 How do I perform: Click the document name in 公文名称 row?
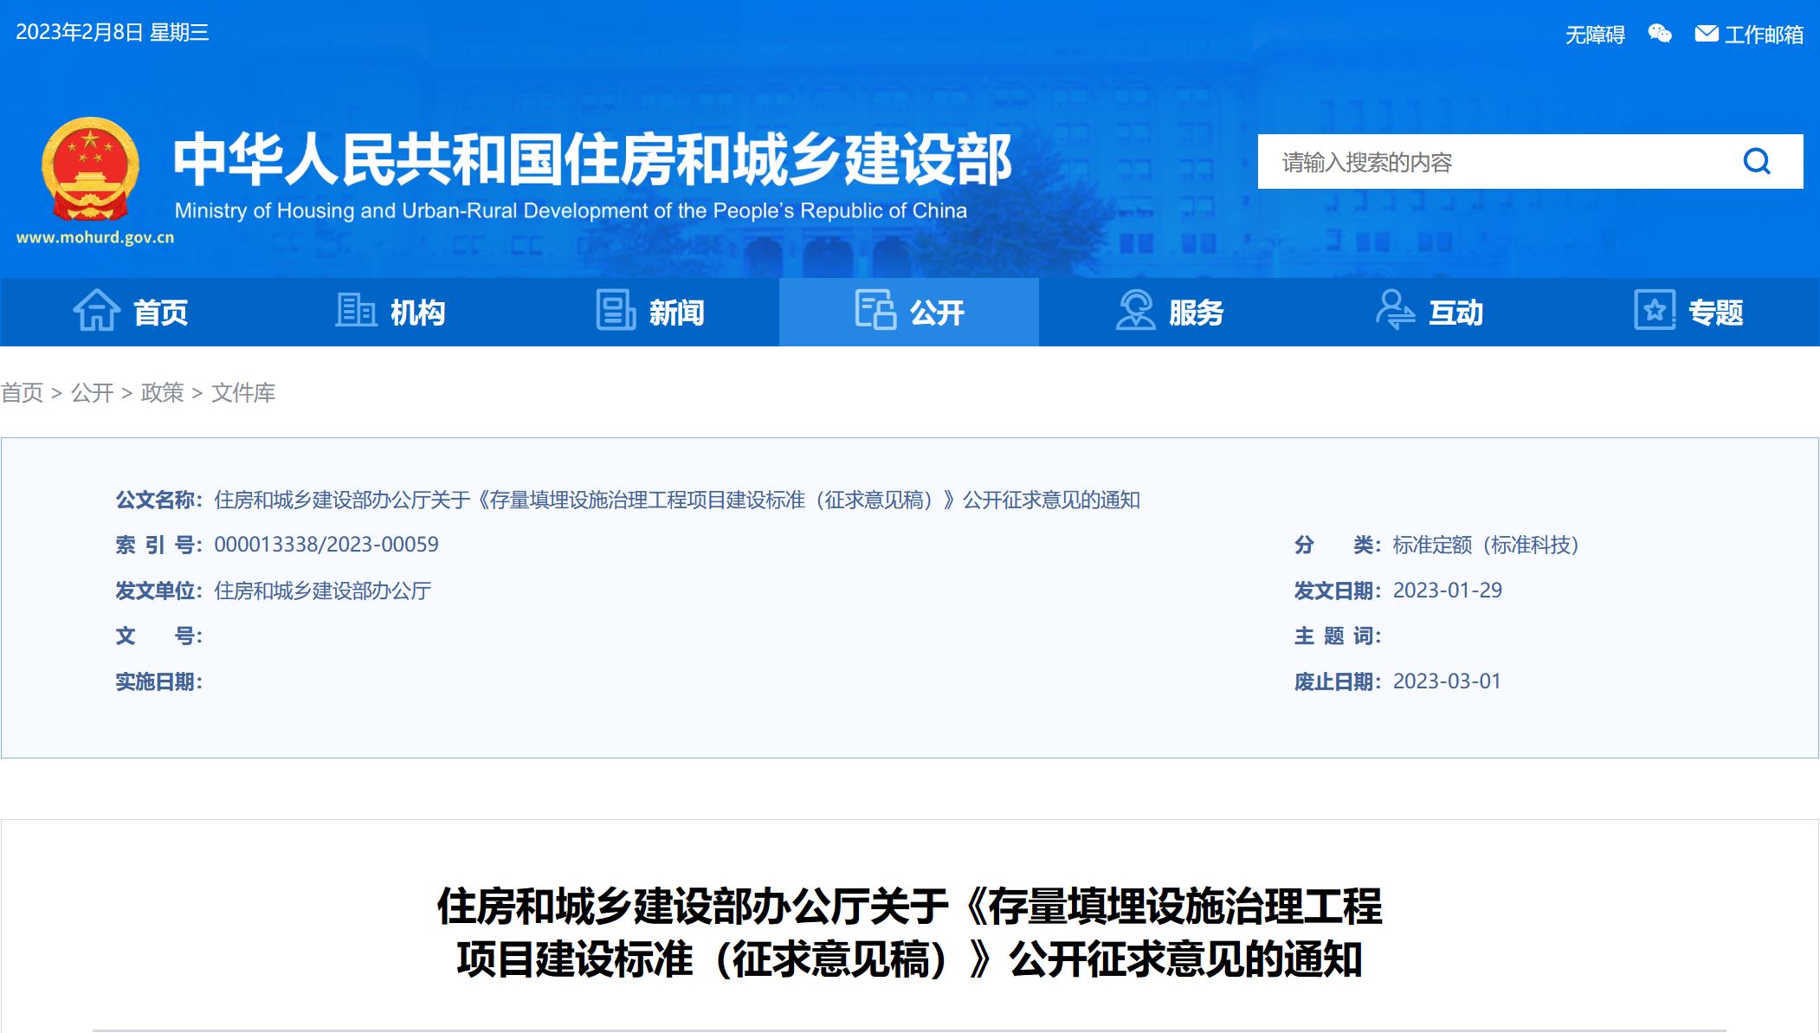677,500
